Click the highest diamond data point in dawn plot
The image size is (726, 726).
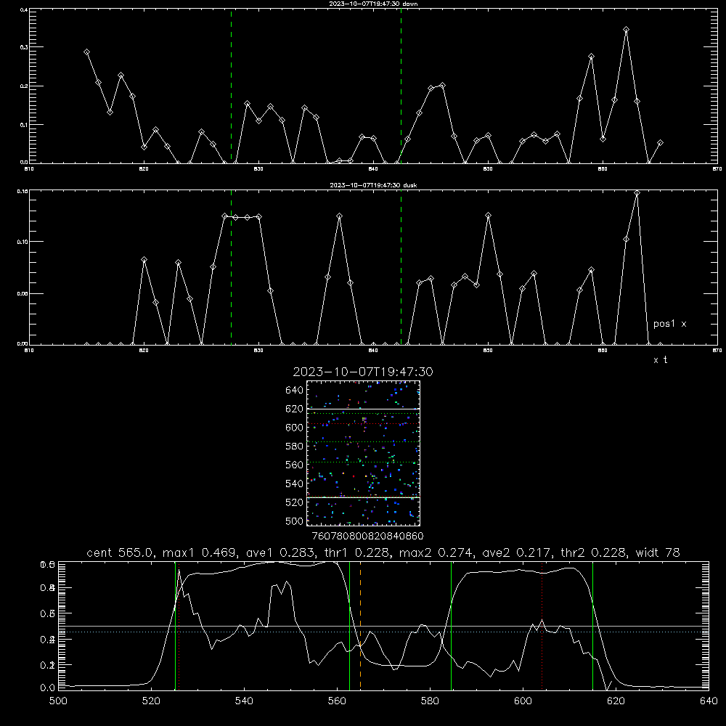[x=626, y=30]
